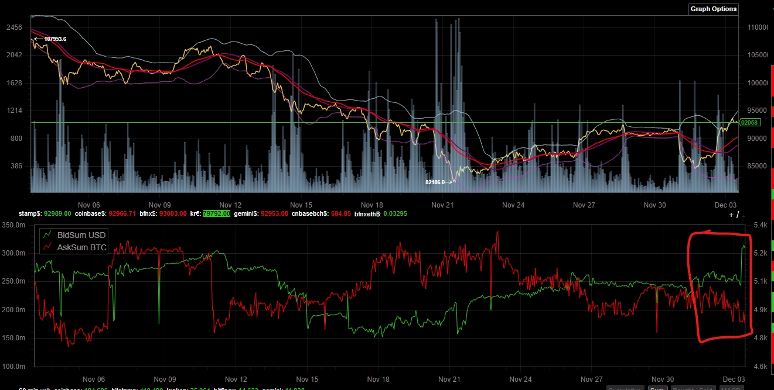
Task: Click the 350.0m axis label
Action: (x=13, y=225)
